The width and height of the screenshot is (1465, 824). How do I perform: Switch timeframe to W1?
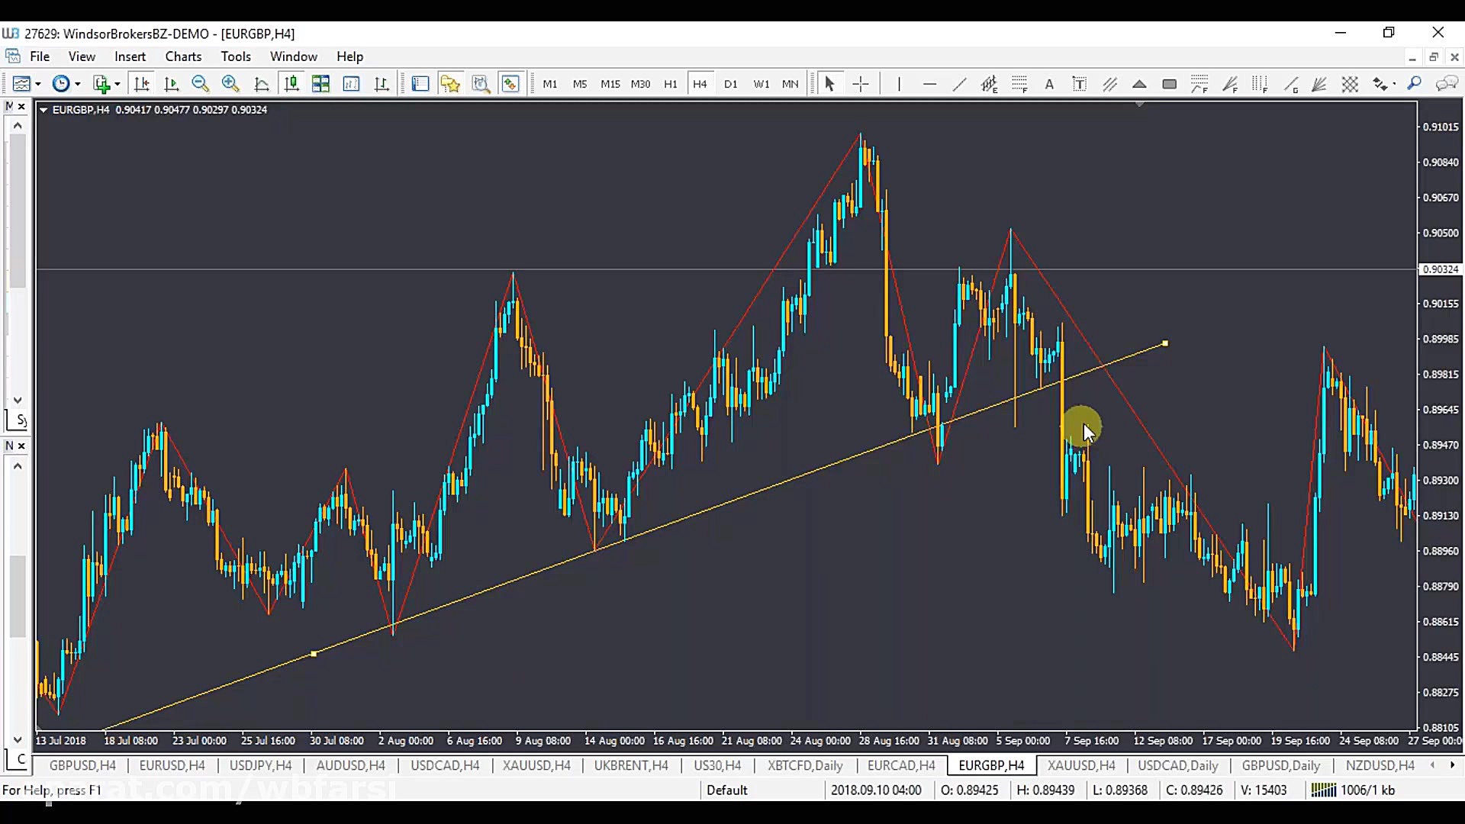point(761,84)
